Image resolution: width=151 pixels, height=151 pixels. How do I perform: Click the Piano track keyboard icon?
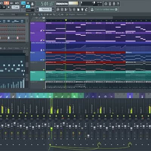pos(41,79)
